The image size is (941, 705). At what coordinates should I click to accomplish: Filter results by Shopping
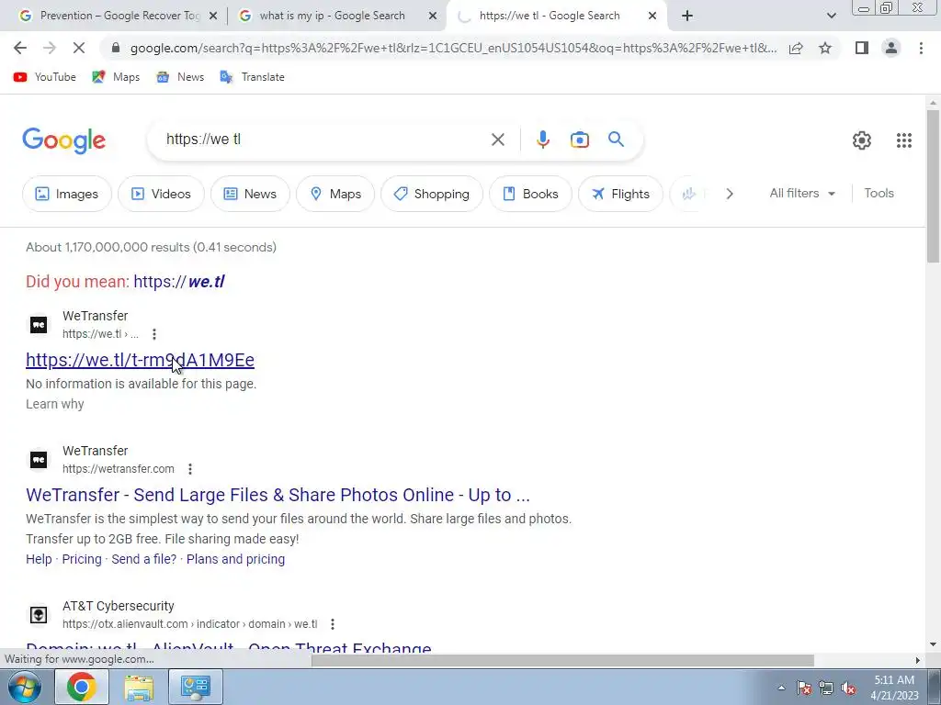pos(432,194)
